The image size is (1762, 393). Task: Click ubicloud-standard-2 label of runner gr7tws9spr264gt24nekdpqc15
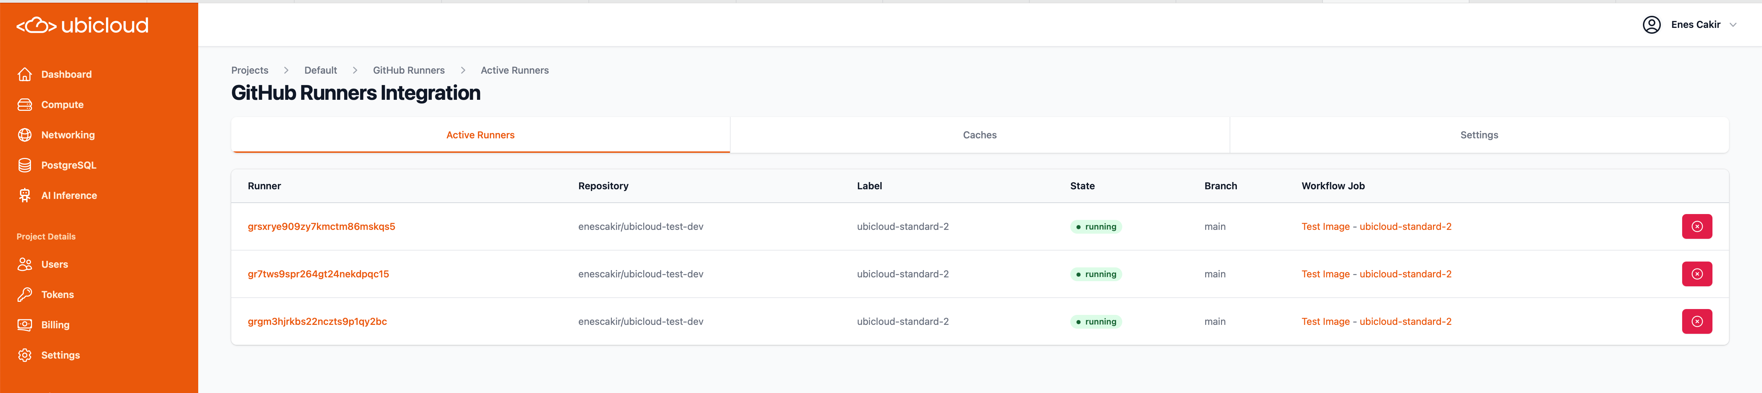(x=902, y=274)
